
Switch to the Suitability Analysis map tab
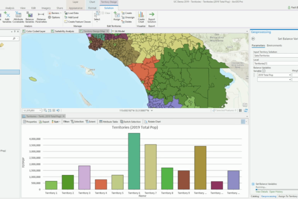pyautogui.click(x=63, y=31)
